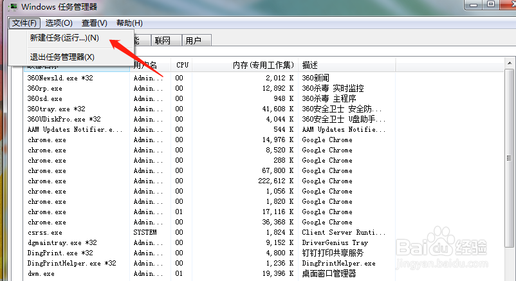Grab the vertical scrollbar thumb
The width and height of the screenshot is (516, 281).
coord(510,158)
